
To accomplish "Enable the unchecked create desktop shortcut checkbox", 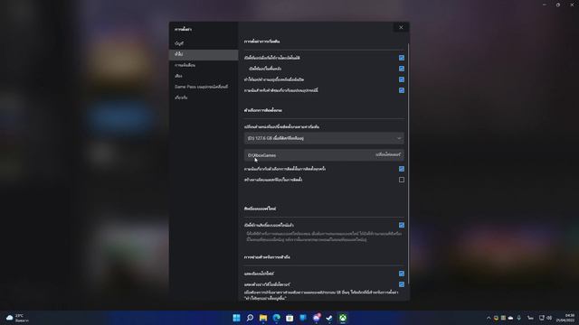I will 402,180.
